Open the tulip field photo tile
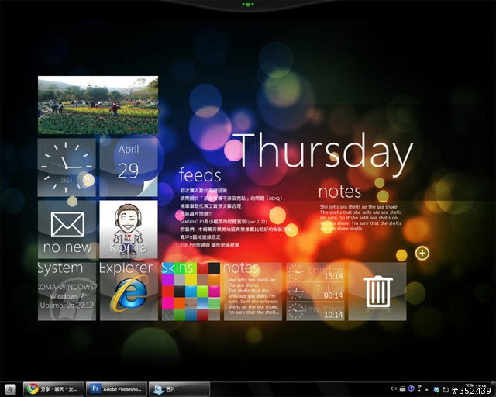496x397 pixels. tap(98, 105)
